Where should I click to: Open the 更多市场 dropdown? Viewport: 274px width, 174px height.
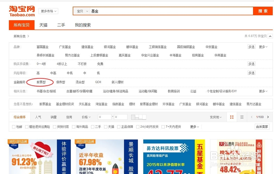click(x=48, y=11)
